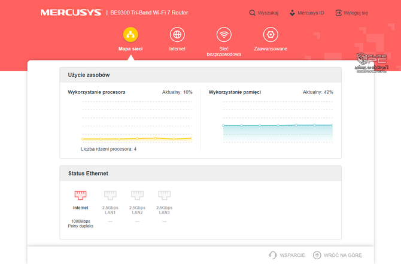The width and height of the screenshot is (401, 264).
Task: Click the Aktualny: 10% CPU value
Action: pyautogui.click(x=177, y=92)
